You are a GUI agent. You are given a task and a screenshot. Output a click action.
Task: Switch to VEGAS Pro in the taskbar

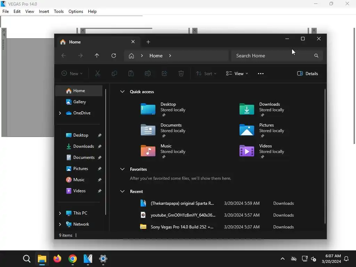[x=88, y=259]
